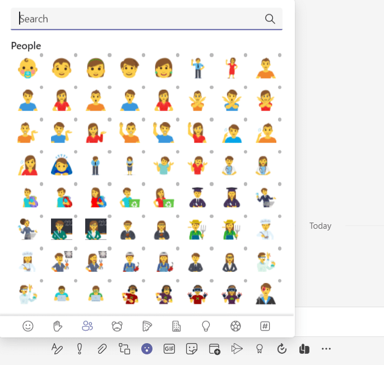The image size is (384, 365).
Task: Select the standing woman in red dress emoji
Action: click(x=232, y=68)
